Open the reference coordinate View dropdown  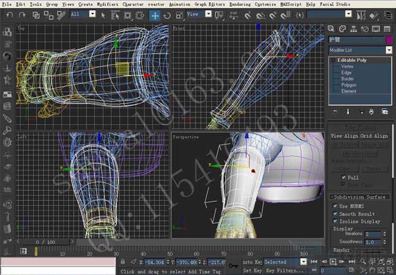tap(208, 14)
